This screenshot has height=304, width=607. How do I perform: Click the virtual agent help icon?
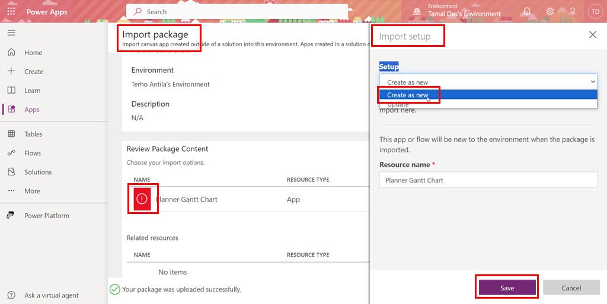pos(11,295)
